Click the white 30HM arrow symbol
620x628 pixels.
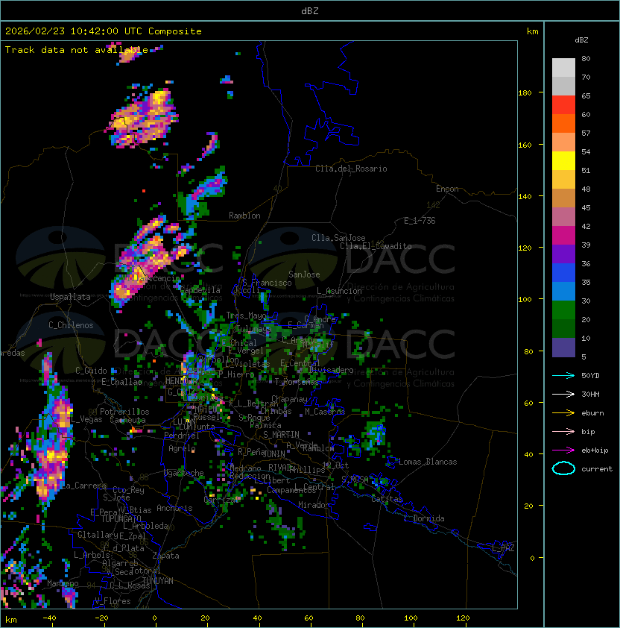(563, 394)
